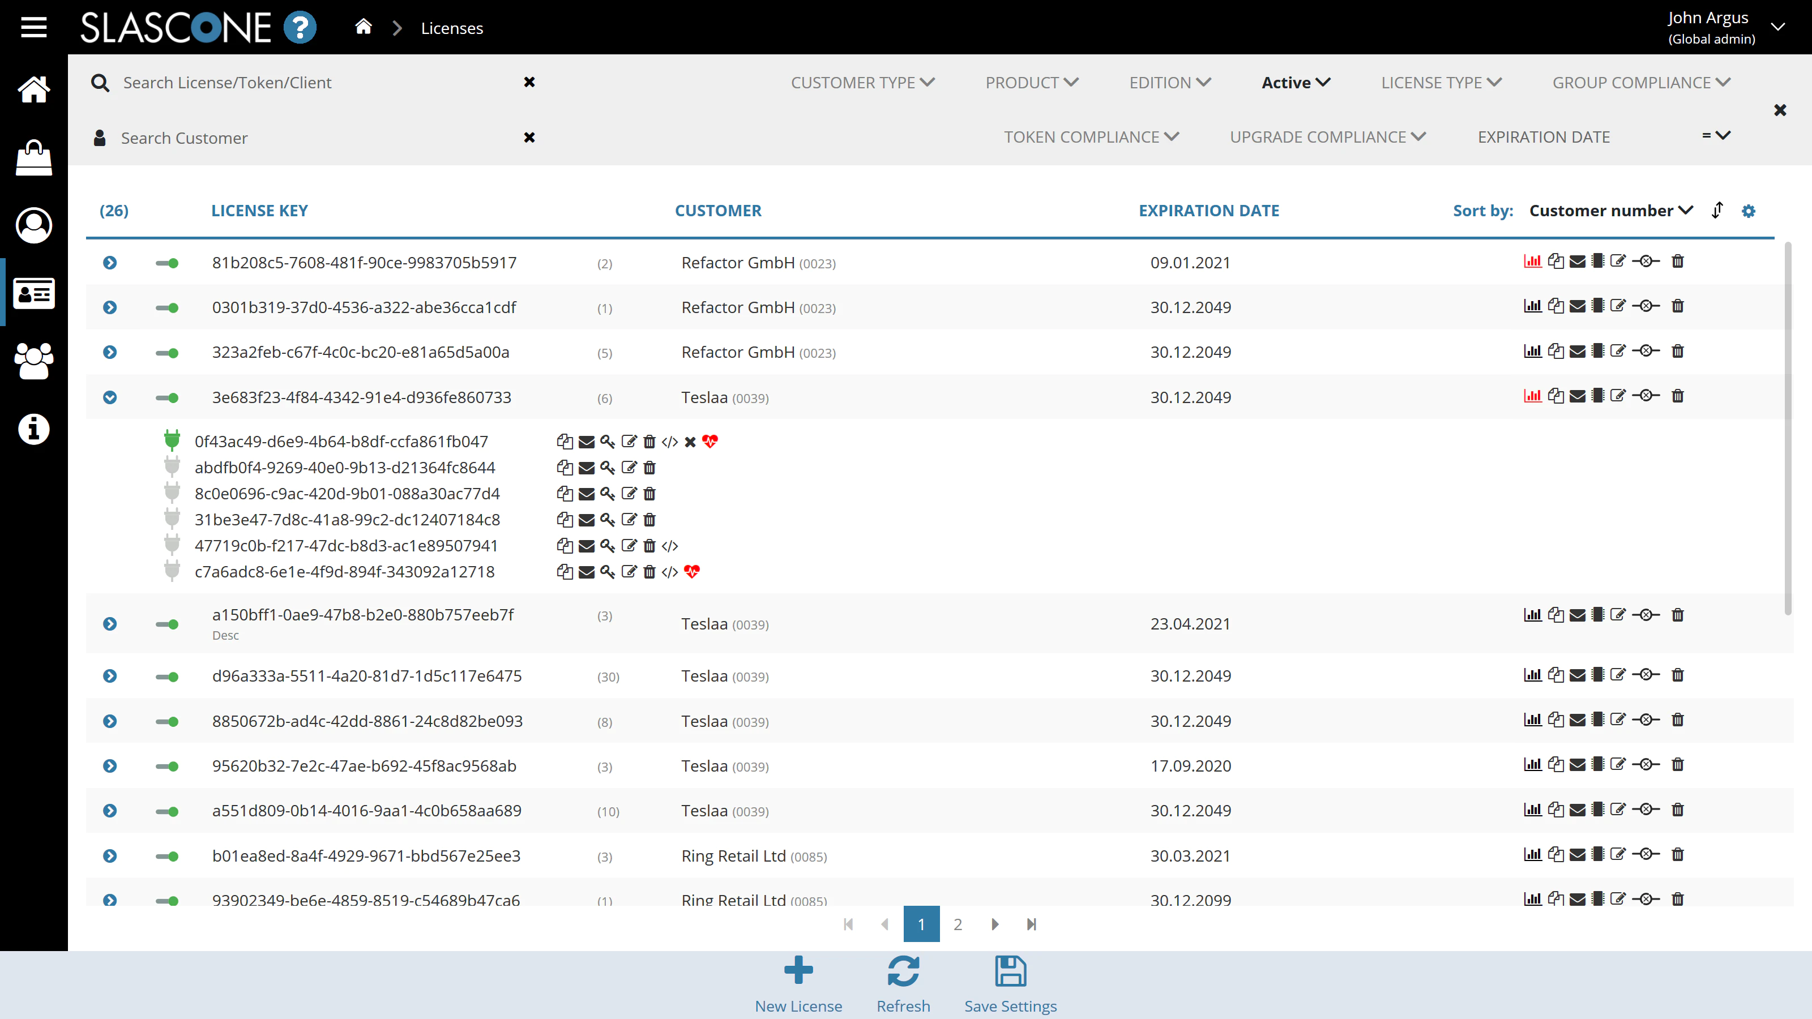Click the key icon for token abdfb0f4

608,468
